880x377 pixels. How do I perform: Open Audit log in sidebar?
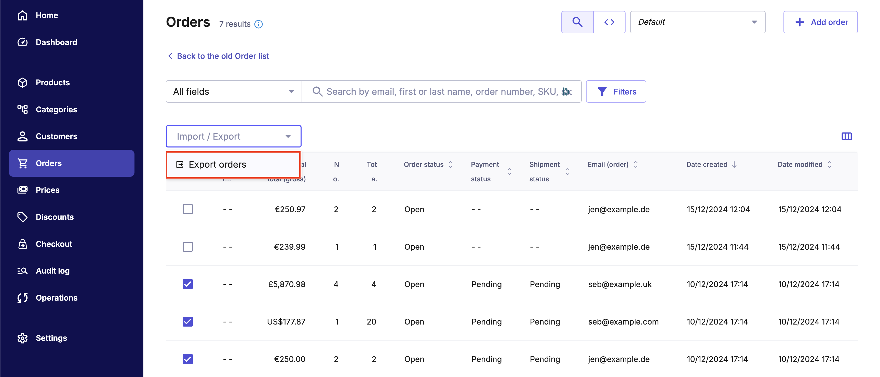(x=53, y=271)
